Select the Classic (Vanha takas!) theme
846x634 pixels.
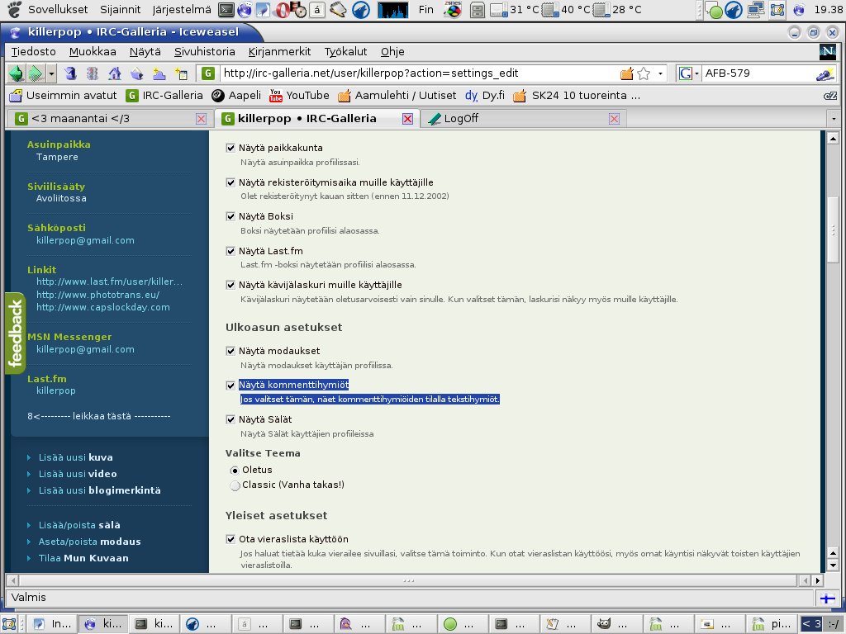tap(235, 485)
